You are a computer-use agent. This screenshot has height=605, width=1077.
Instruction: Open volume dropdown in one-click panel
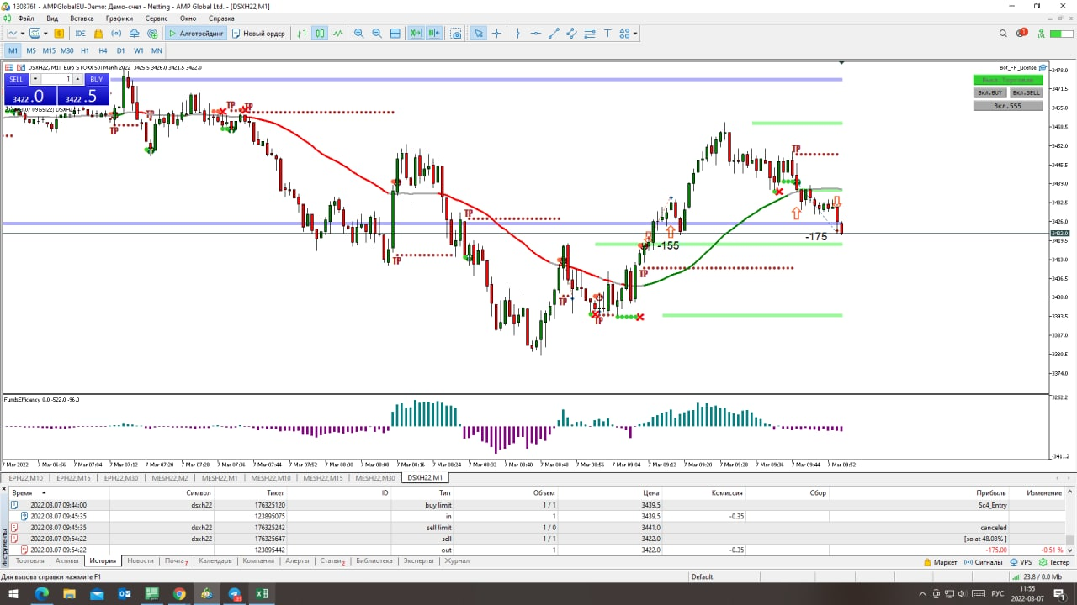point(35,79)
